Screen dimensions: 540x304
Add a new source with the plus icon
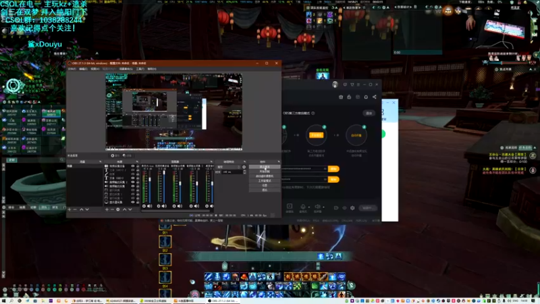107,209
